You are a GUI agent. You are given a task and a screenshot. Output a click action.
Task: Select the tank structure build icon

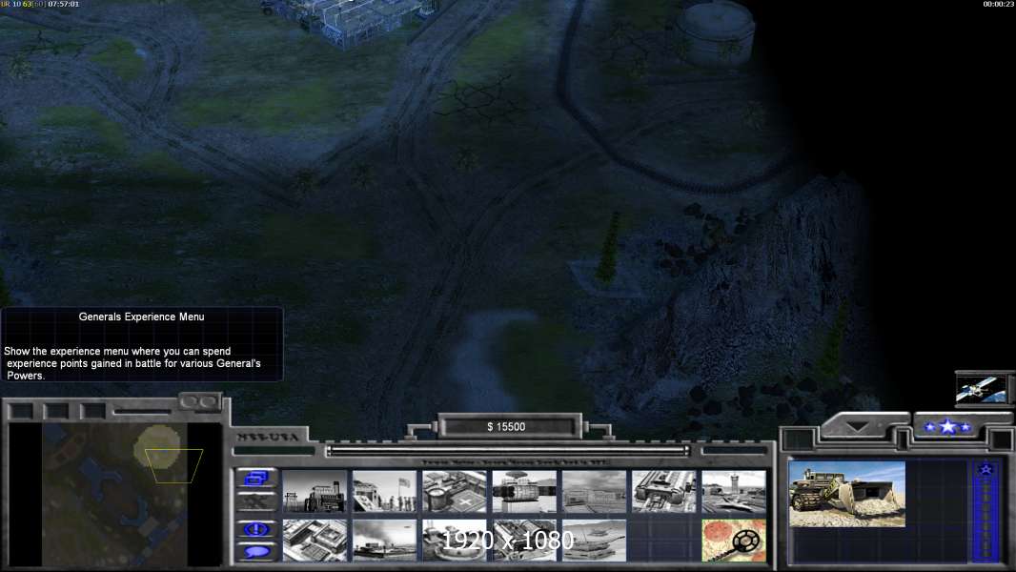[594, 541]
